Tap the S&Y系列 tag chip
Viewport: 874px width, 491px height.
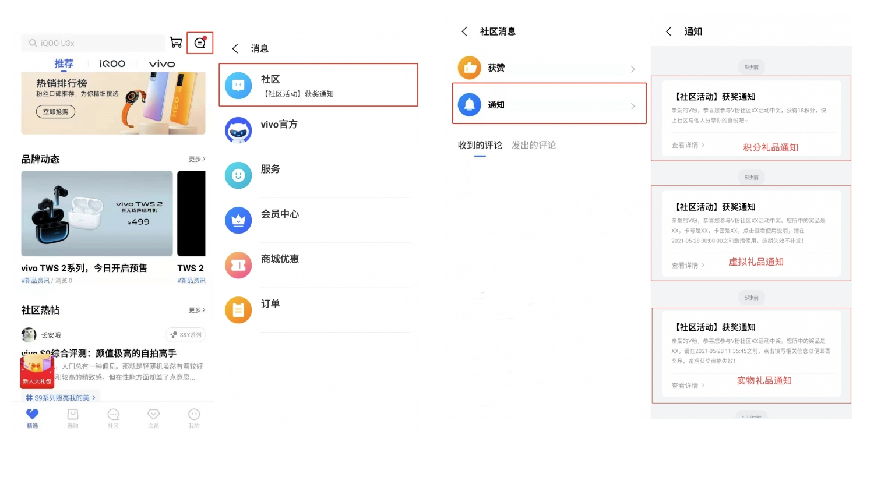click(186, 335)
